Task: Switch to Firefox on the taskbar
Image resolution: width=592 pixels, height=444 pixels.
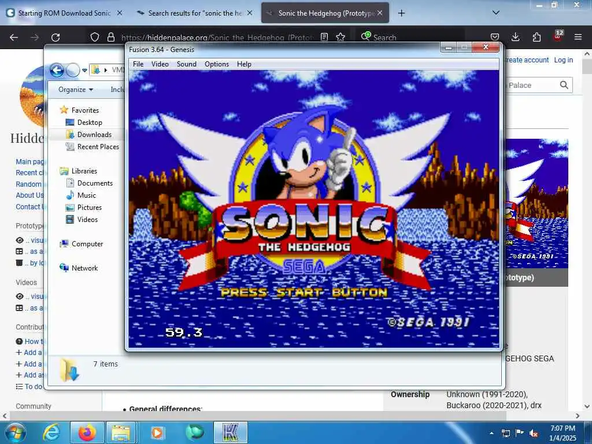Action: pos(87,432)
